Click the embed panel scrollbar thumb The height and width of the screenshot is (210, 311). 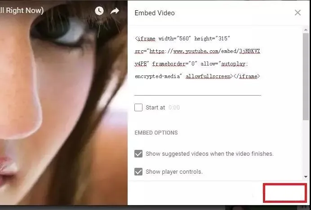click(x=306, y=76)
